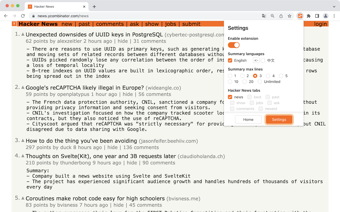Select Unlimited summary max lines
Image resolution: width=340 pixels, height=212 pixels.
pyautogui.click(x=260, y=82)
